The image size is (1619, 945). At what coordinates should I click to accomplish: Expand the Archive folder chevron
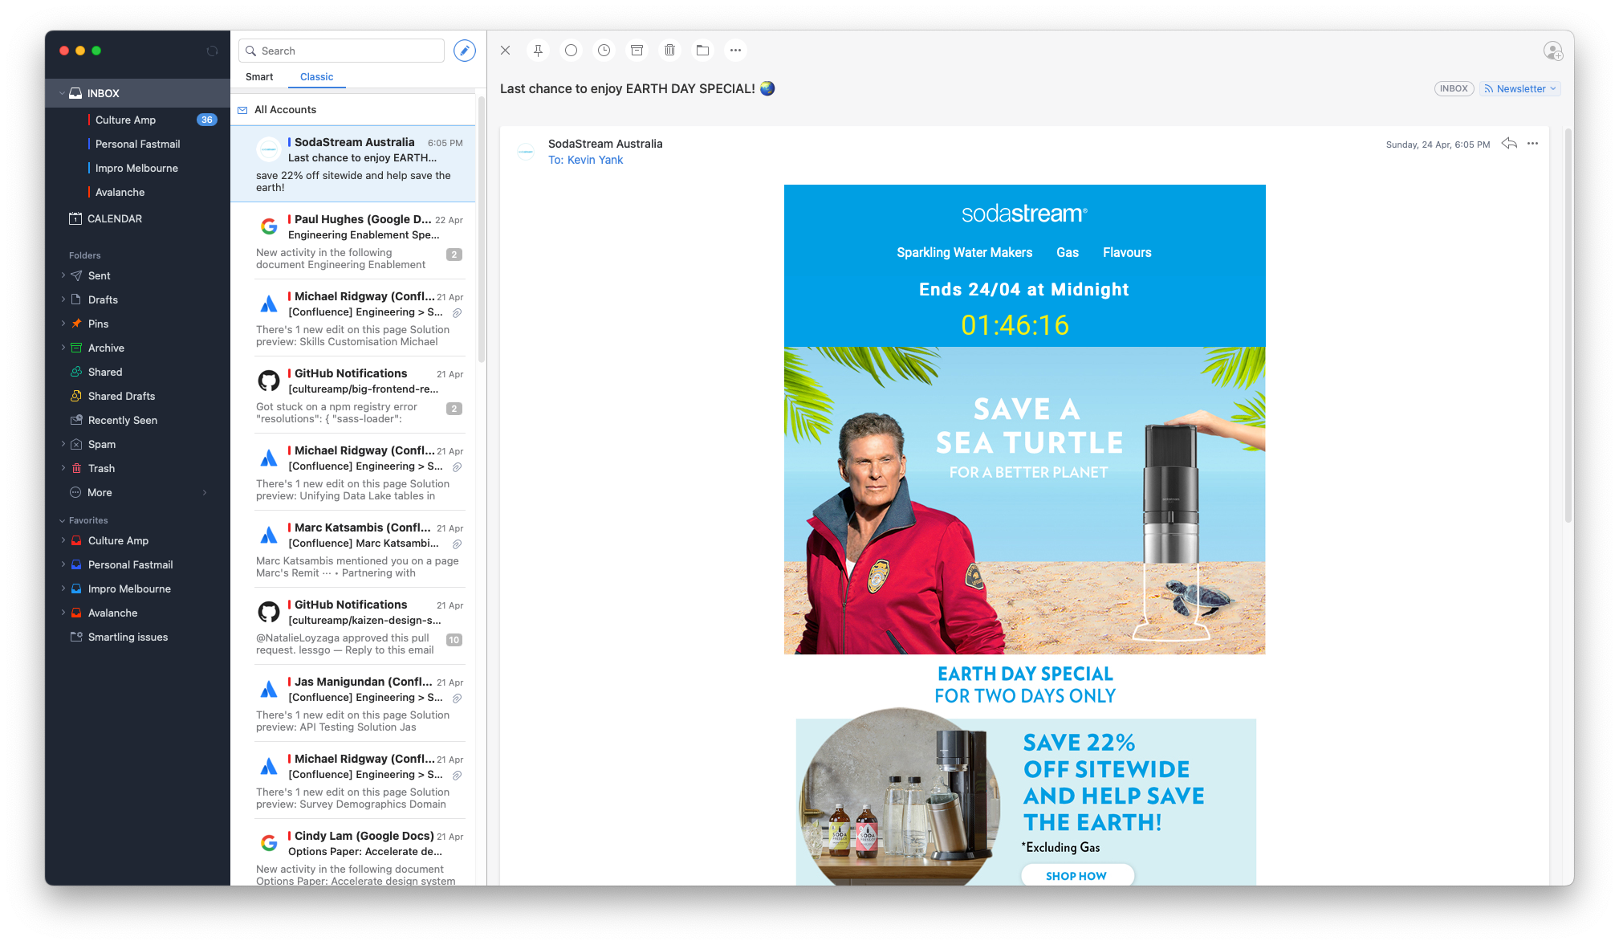coord(63,348)
